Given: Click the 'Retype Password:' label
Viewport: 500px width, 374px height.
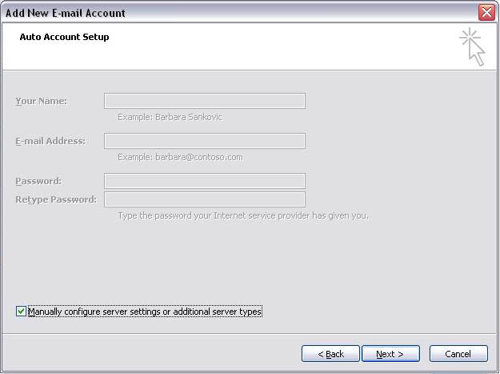Looking at the screenshot, I should [56, 199].
